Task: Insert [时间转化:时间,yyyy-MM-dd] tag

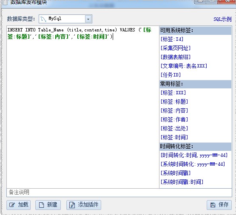Action: pos(194,155)
